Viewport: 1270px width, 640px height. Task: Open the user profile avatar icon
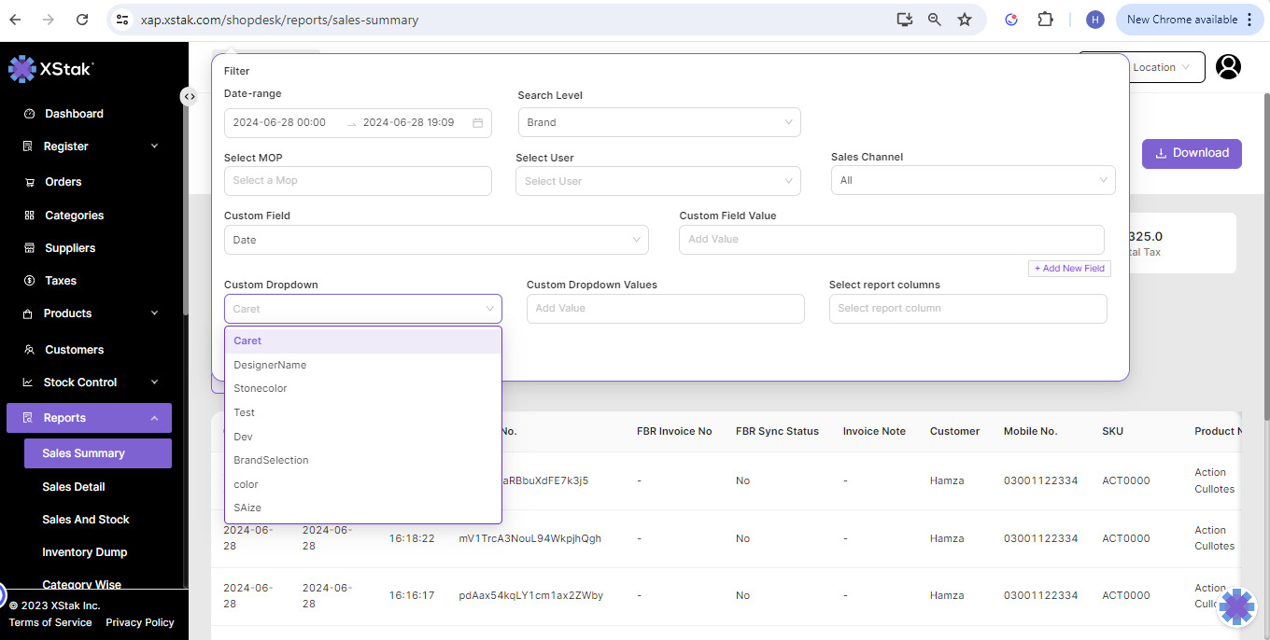click(x=1229, y=67)
